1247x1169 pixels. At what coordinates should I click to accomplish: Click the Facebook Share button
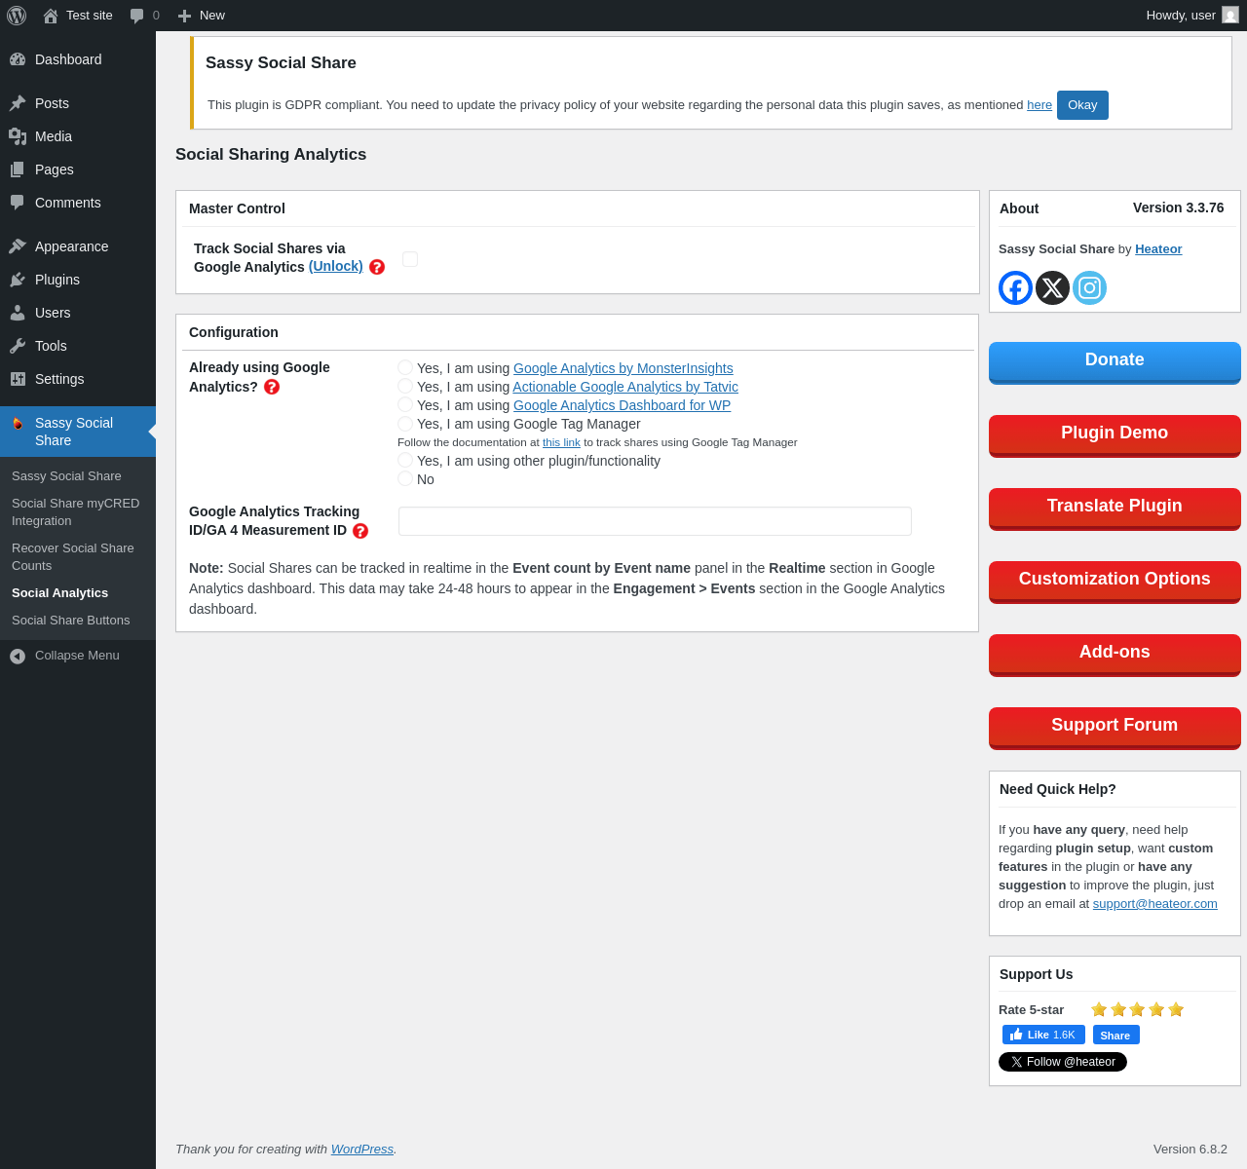pos(1115,1035)
